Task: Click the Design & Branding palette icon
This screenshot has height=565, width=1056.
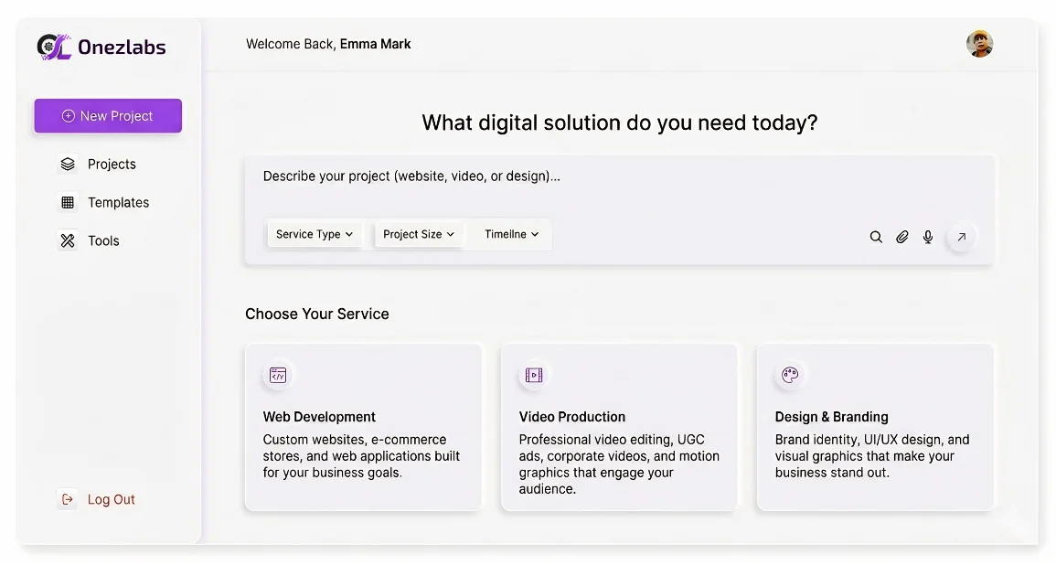Action: tap(789, 375)
